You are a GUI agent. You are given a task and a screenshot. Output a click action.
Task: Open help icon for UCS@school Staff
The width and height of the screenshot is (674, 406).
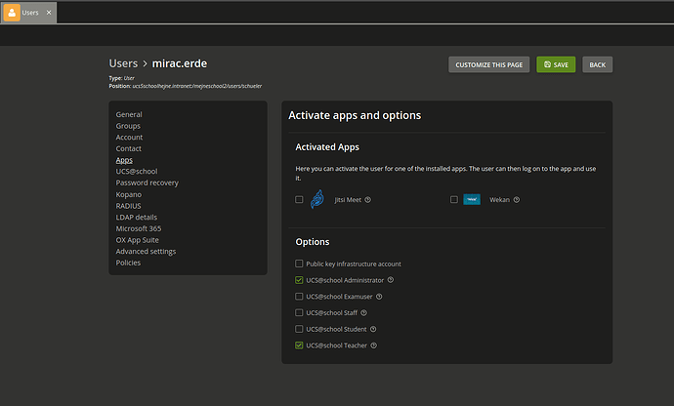coord(363,312)
